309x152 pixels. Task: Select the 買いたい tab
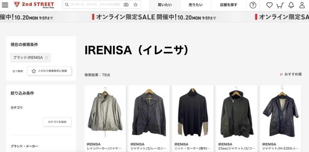point(165,5)
